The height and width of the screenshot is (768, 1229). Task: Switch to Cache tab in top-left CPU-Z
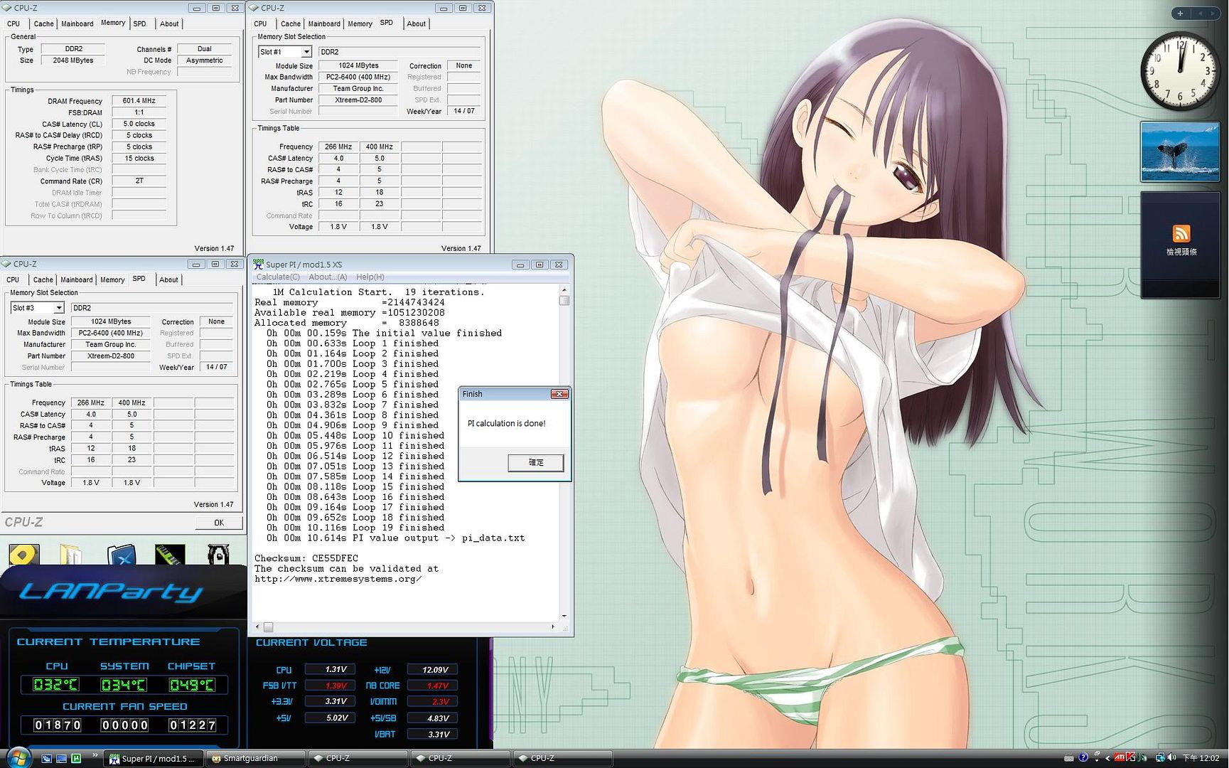(43, 23)
